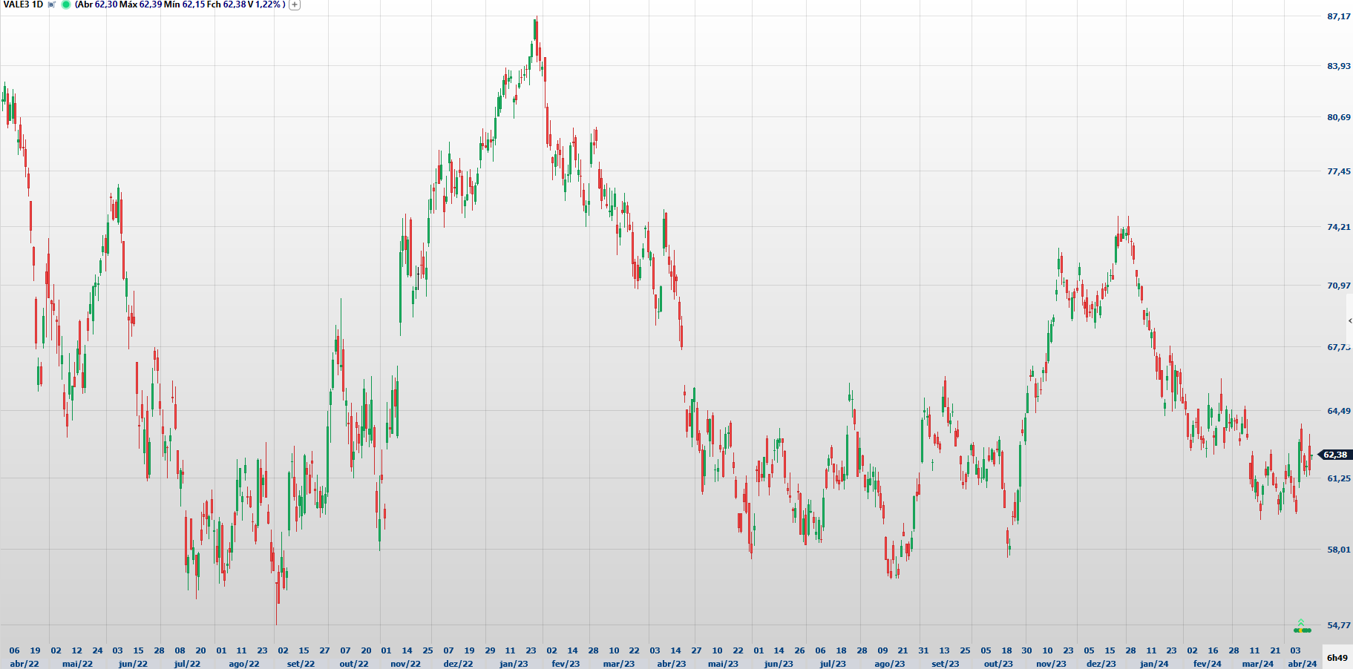Click the green double-chevron up icon
Screen dimensions: 1353x669
(x=1301, y=622)
